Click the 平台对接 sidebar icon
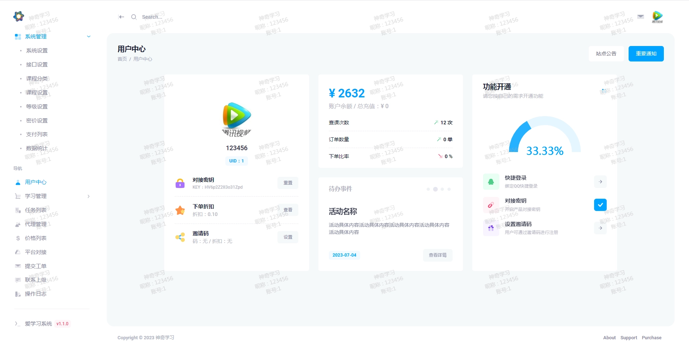The height and width of the screenshot is (345, 689). click(18, 252)
